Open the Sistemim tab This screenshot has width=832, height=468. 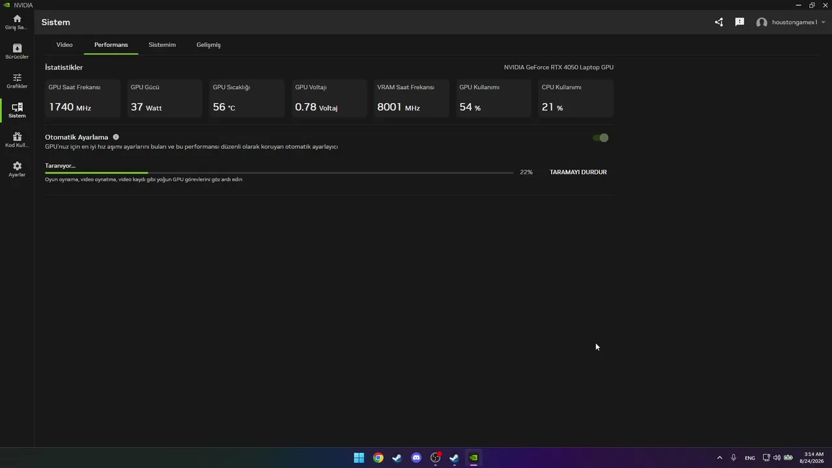point(162,45)
